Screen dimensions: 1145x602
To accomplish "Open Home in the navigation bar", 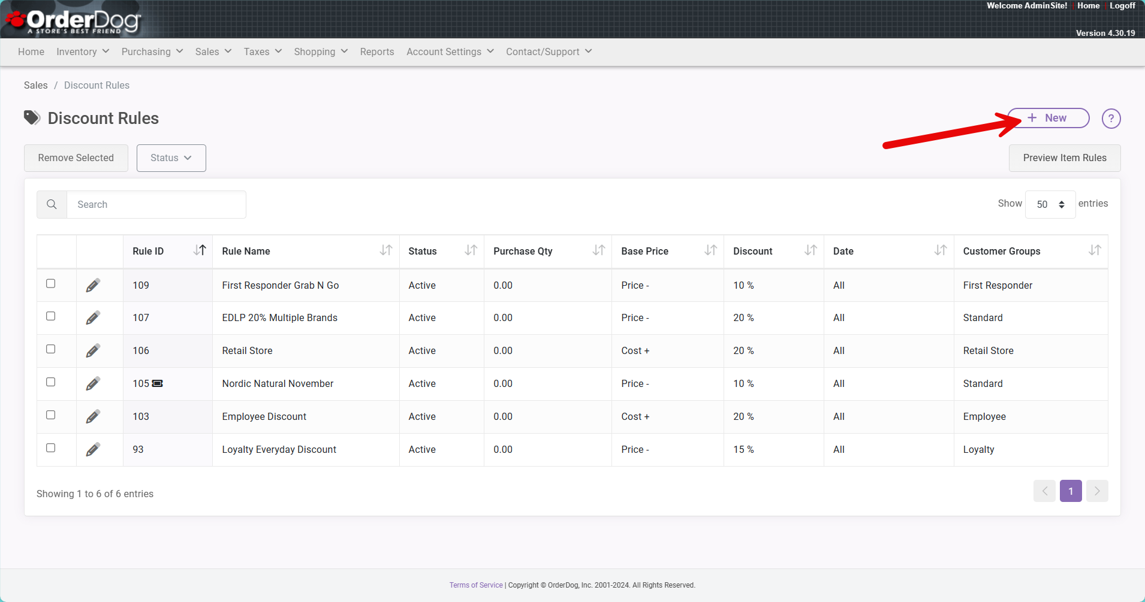I will click(x=31, y=52).
